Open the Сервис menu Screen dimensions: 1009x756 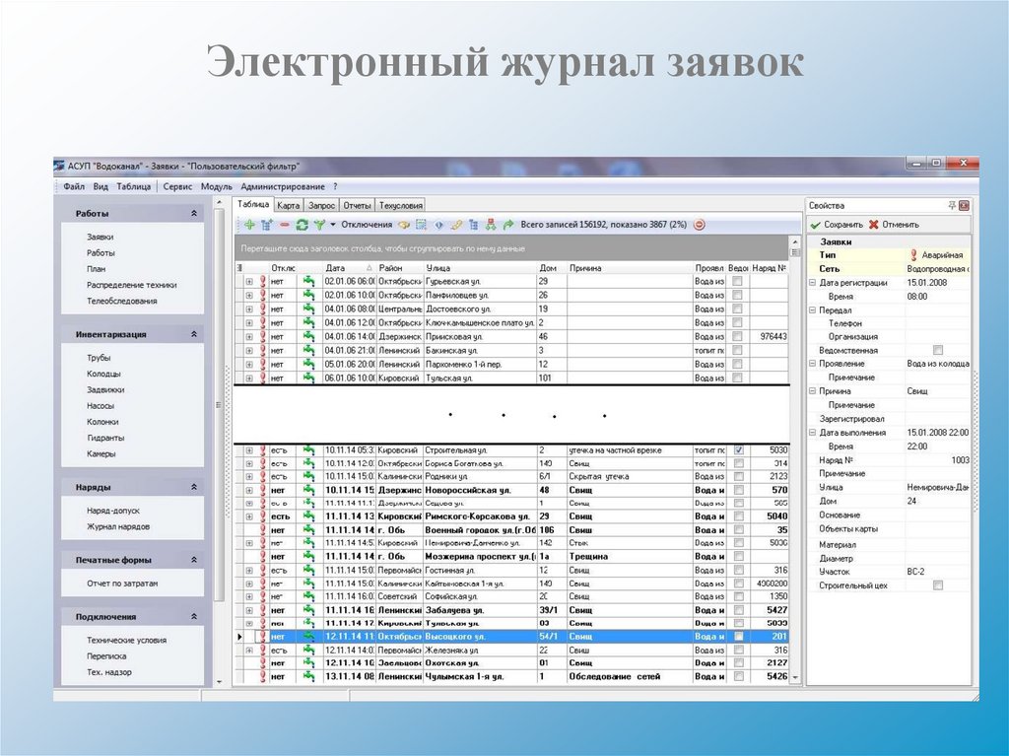(x=177, y=186)
